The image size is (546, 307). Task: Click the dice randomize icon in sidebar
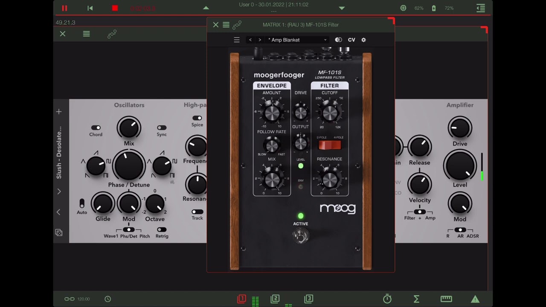[59, 232]
